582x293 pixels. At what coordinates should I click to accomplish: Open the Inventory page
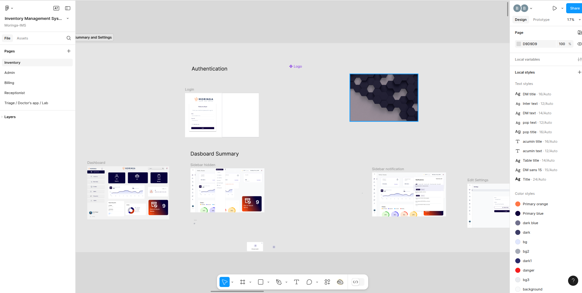[x=37, y=63]
